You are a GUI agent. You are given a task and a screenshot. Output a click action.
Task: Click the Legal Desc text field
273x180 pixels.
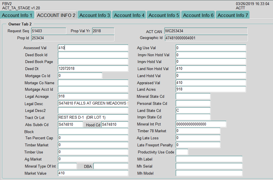[x=93, y=103]
